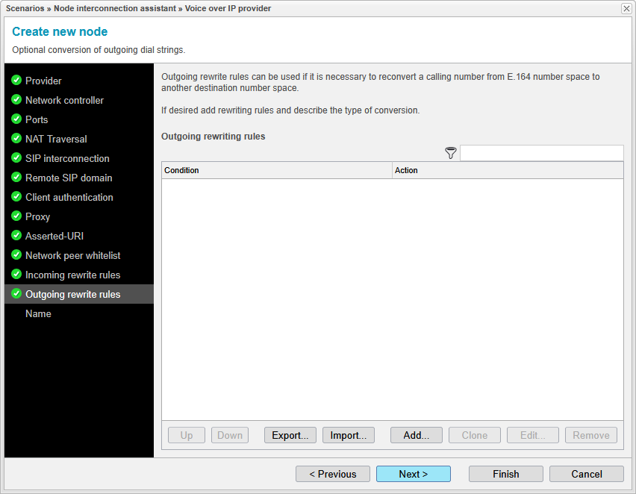
Task: Click the checkmark icon for Client authentication
Action: click(x=16, y=197)
